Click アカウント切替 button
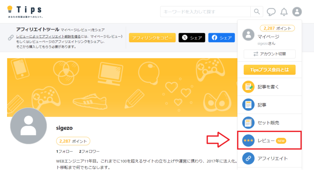The image size is (314, 175). click(x=270, y=54)
